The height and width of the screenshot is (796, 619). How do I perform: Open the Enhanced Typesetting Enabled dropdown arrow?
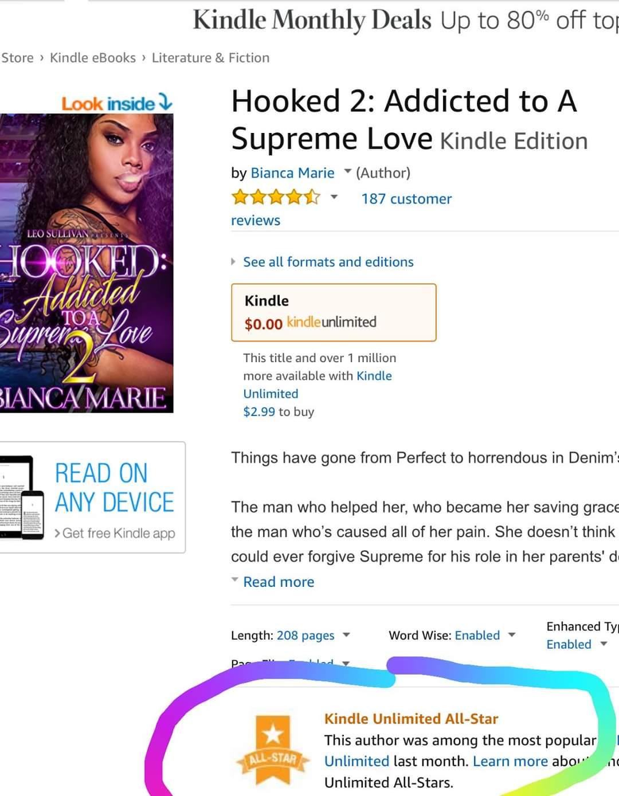pyautogui.click(x=604, y=644)
